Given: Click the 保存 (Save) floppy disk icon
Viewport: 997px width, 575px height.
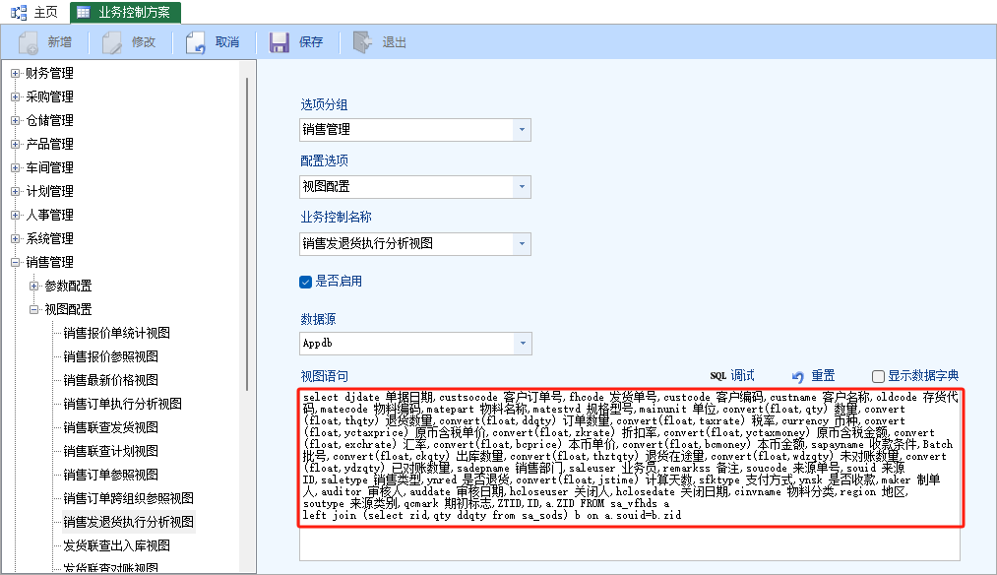Looking at the screenshot, I should tap(279, 42).
